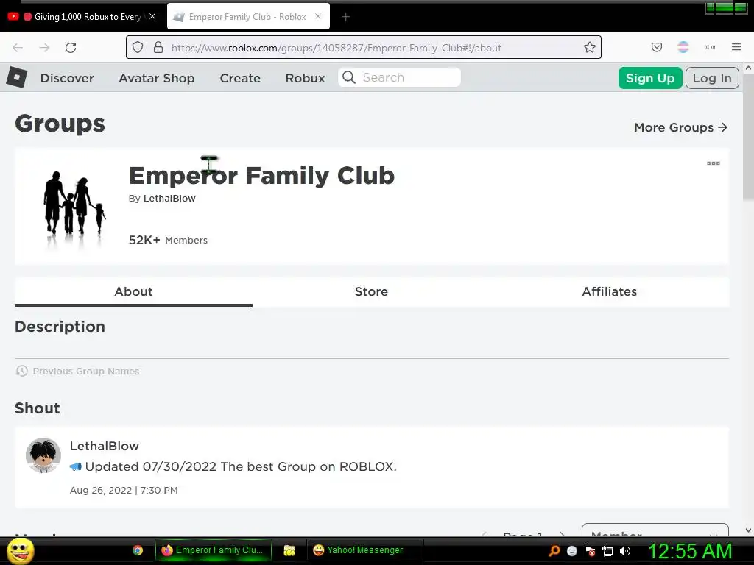Open the striped circle extension icon
Viewport: 754px width, 565px height.
coord(683,47)
